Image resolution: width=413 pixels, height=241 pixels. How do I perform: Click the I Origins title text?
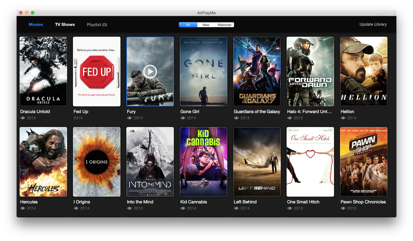[x=82, y=202]
